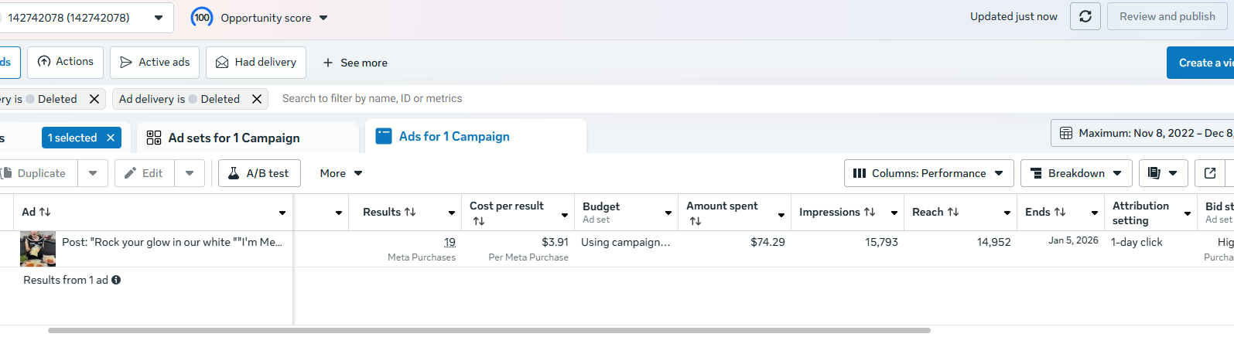Screen dimensions: 1234x344
Task: Remove the first Deleted delivery filter
Action: pos(94,99)
